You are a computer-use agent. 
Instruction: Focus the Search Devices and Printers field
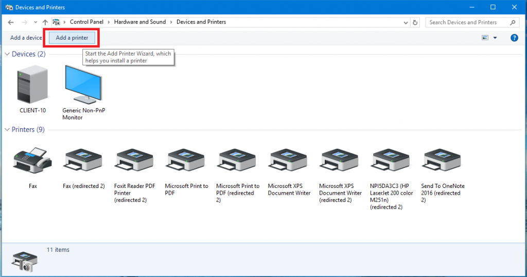tap(472, 22)
